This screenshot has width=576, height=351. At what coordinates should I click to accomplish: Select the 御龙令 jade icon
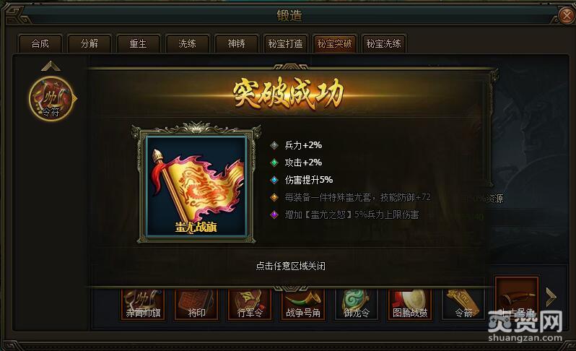pos(357,304)
